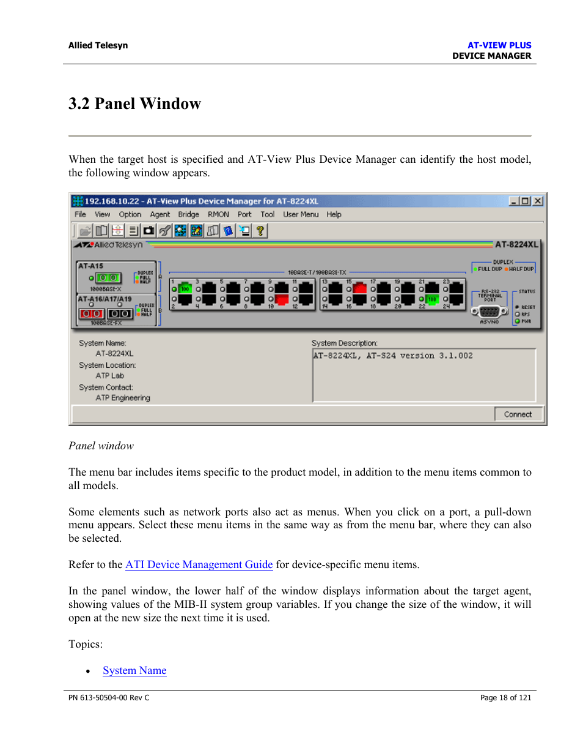Click the red-line crosshair toolbar icon
583x756 pixels.
point(117,231)
